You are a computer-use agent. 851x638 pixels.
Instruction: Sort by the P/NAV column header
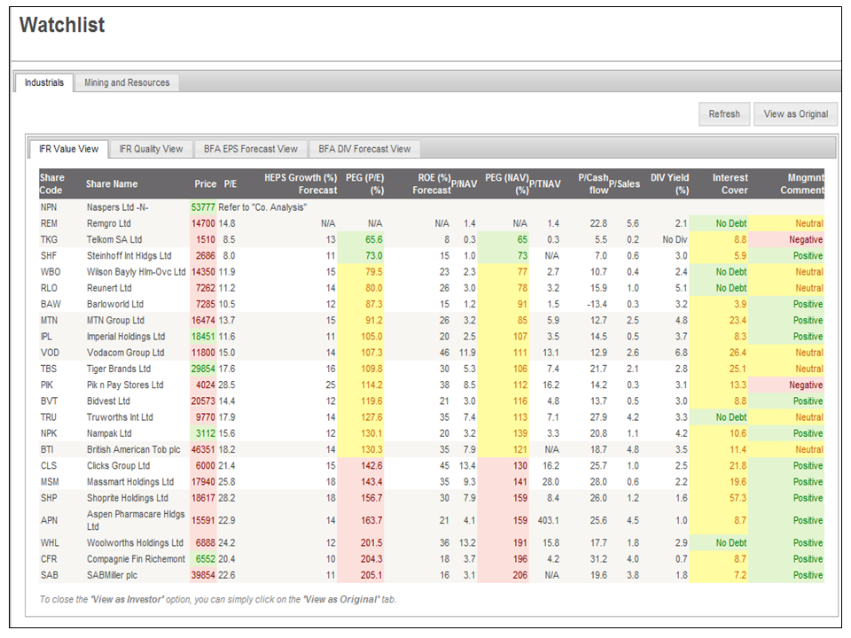(464, 184)
